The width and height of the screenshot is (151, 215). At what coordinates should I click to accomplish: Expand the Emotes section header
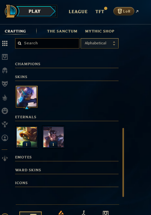coord(67,157)
